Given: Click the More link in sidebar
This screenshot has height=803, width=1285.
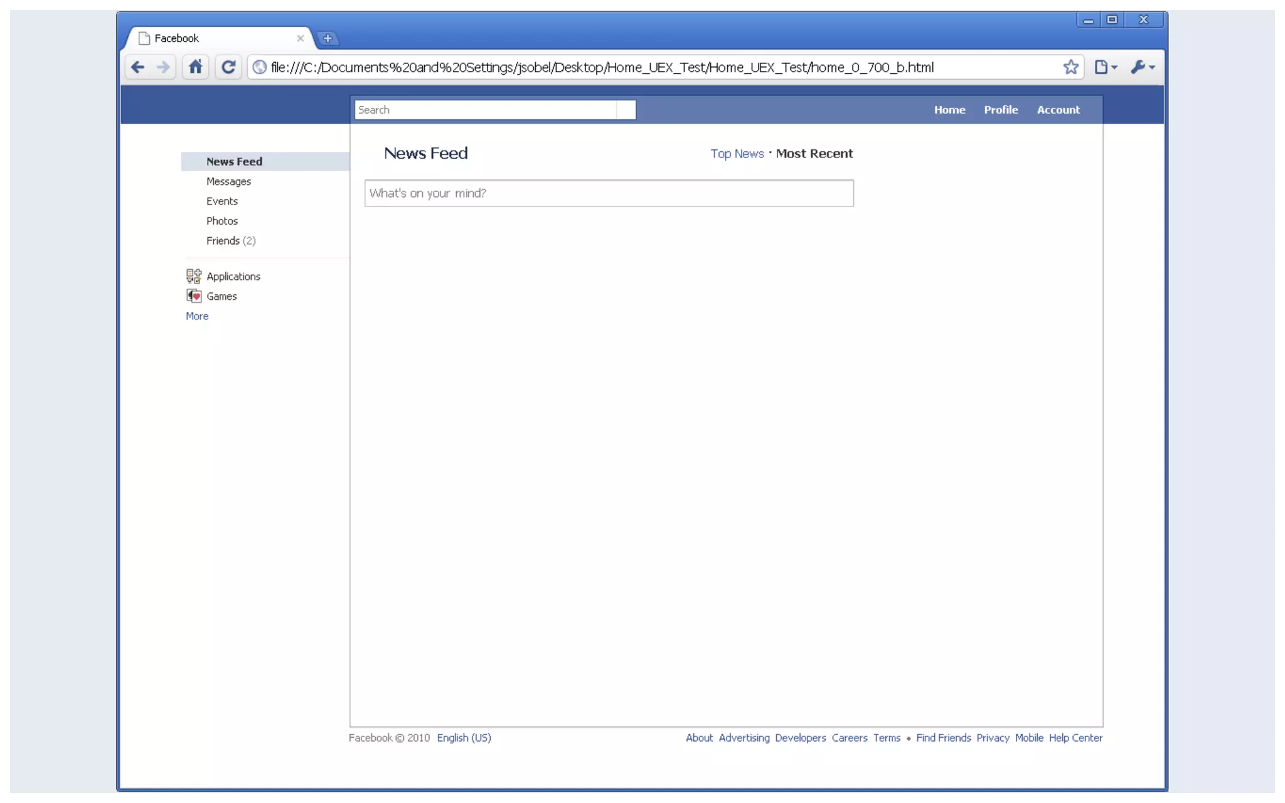Looking at the screenshot, I should click(x=197, y=316).
